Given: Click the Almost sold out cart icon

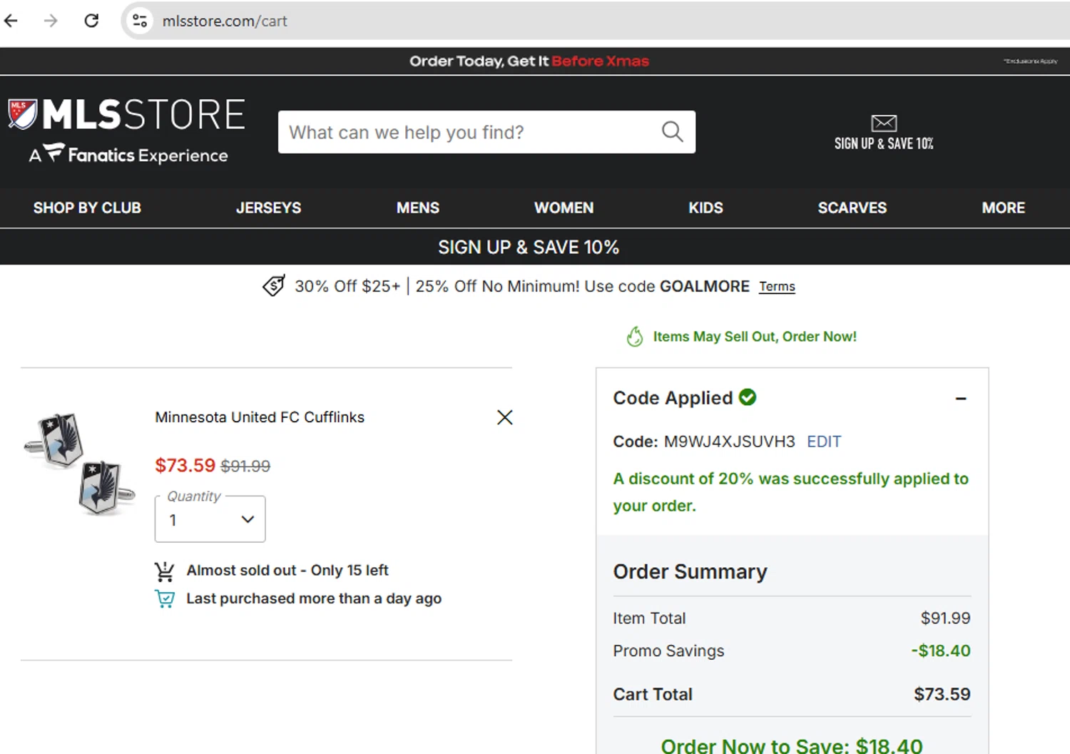Looking at the screenshot, I should pyautogui.click(x=165, y=571).
